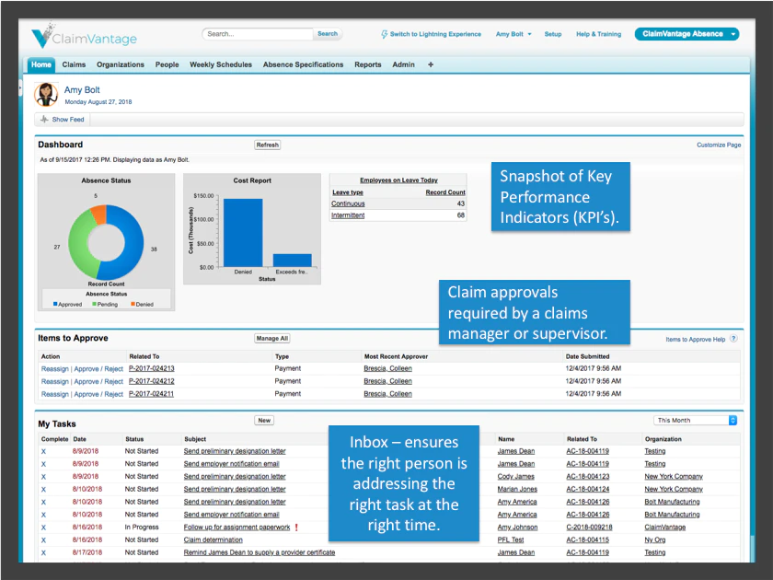Open the ClaimVantage organization link
This screenshot has width=773, height=580.
(x=664, y=528)
